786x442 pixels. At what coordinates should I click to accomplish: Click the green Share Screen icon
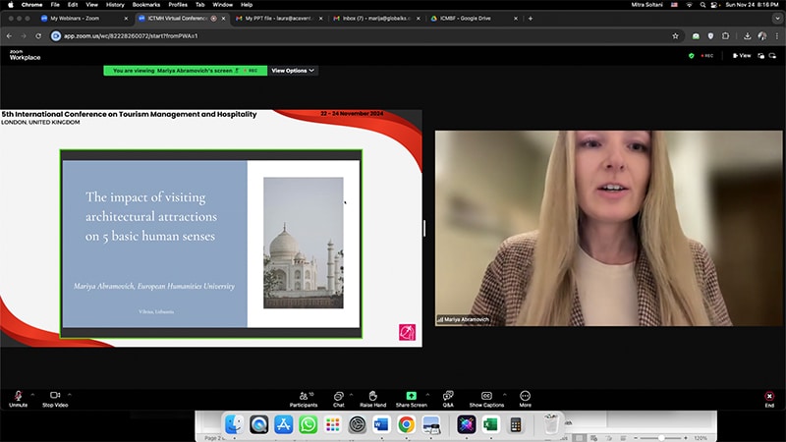tap(411, 395)
